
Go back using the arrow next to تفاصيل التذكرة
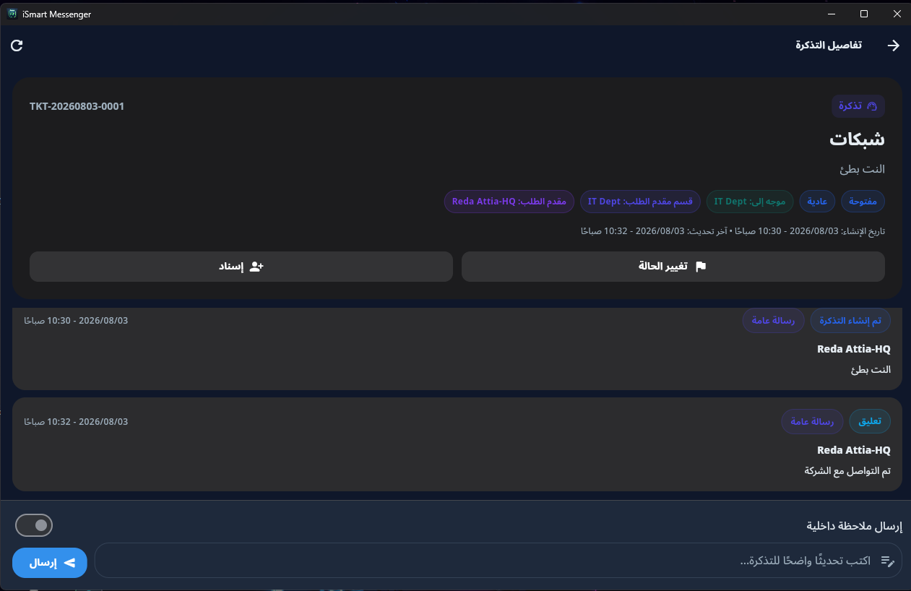(x=894, y=46)
